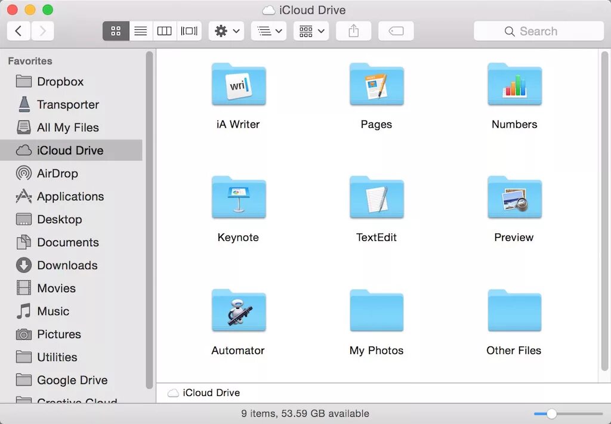Screen dimensions: 611x424
Task: Switch to column view
Action: click(165, 31)
